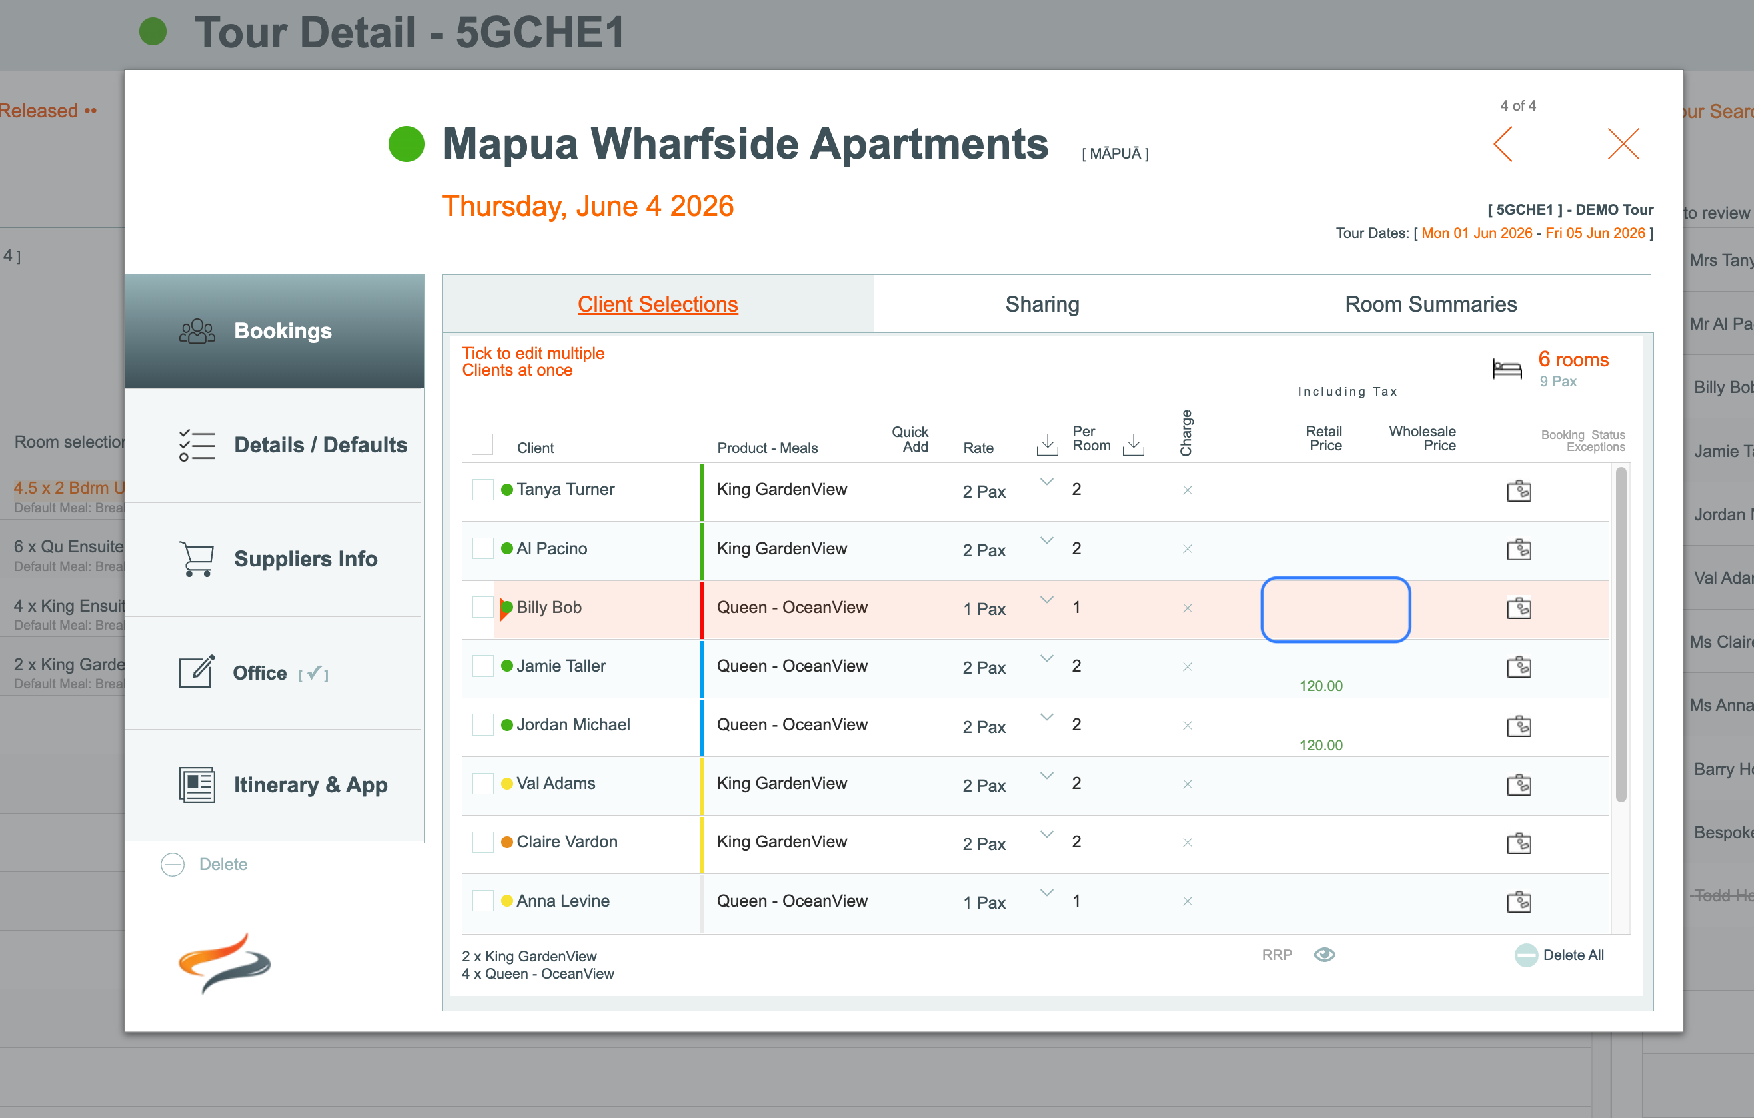Go to previous booking with left arrow
Screen dimensions: 1754x1118
(x=1503, y=143)
